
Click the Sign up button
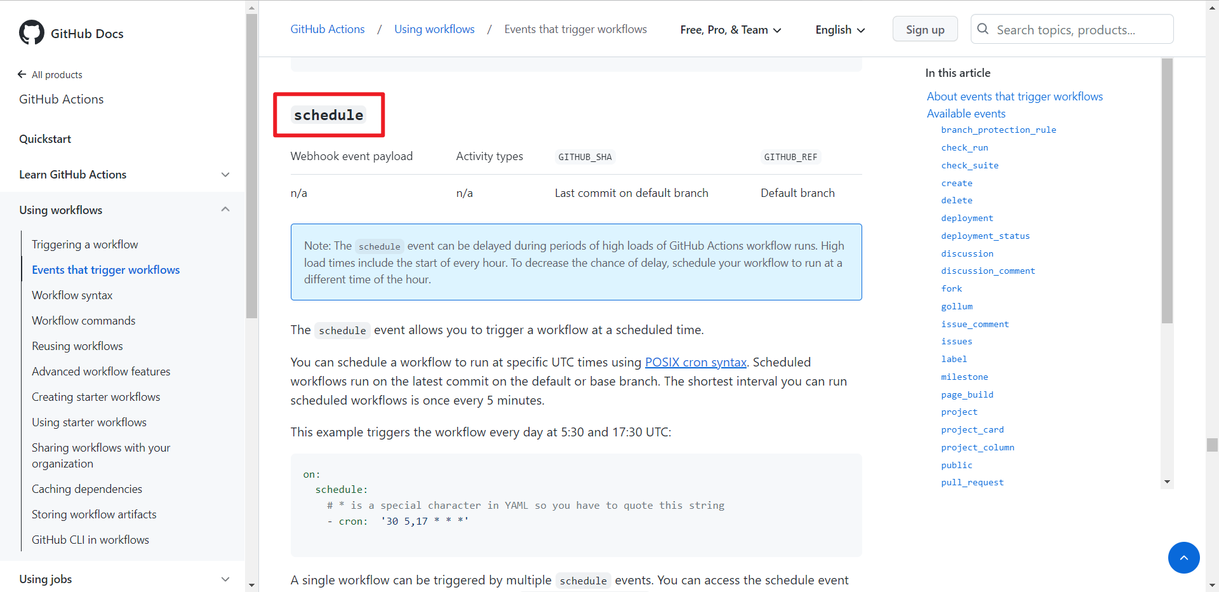tap(925, 29)
